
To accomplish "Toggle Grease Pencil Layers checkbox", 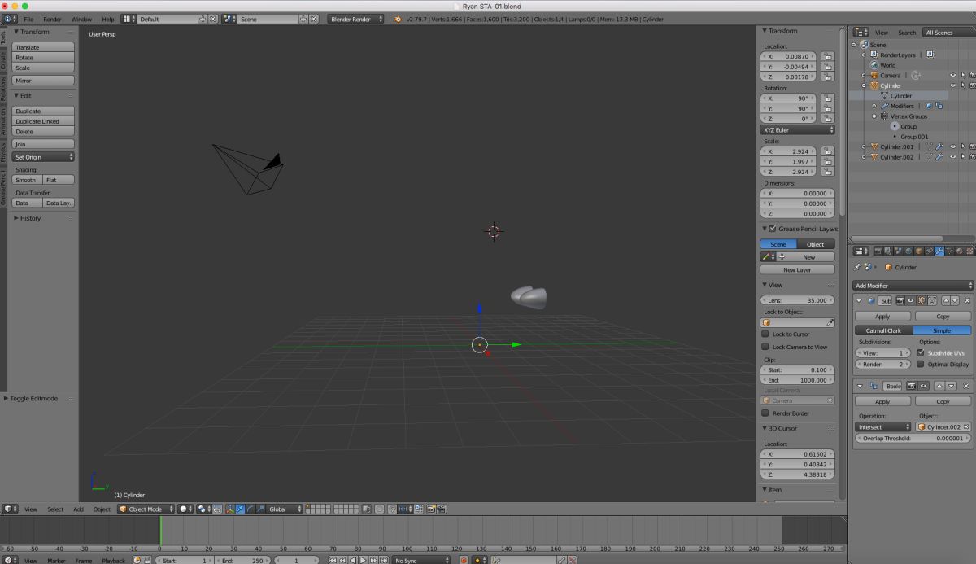I will pos(772,229).
